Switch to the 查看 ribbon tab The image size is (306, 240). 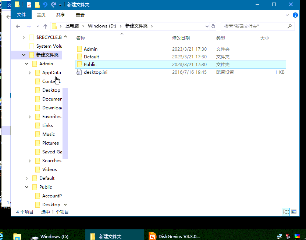pyautogui.click(x=80, y=15)
